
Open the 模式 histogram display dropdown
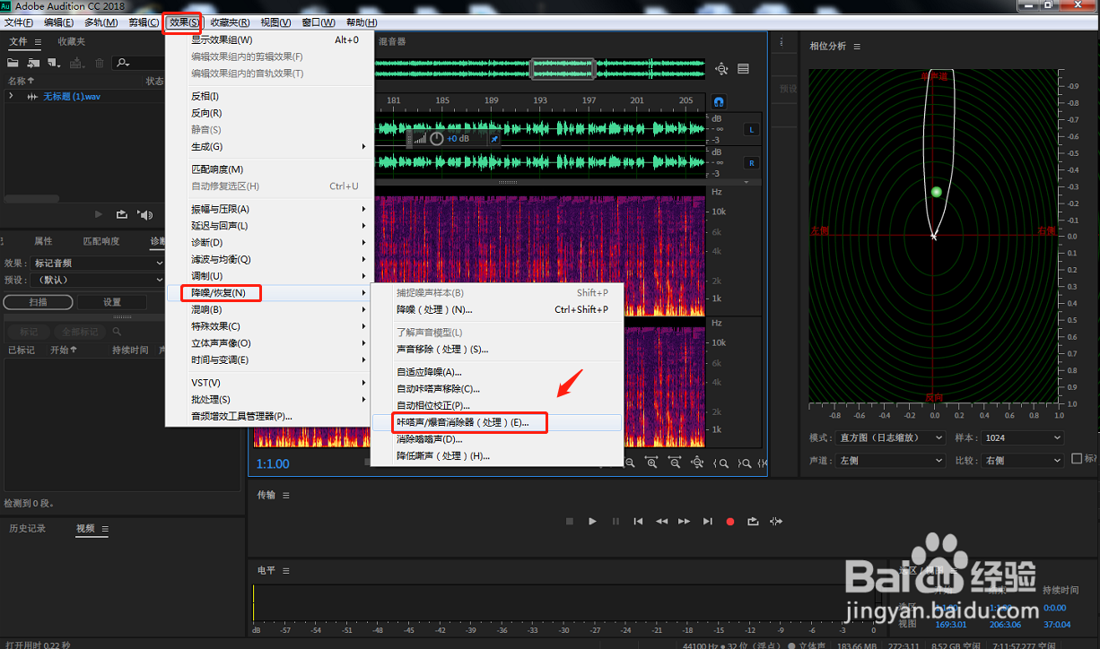pos(890,437)
